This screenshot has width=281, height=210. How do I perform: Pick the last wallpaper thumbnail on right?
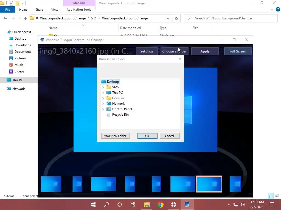pos(235,184)
